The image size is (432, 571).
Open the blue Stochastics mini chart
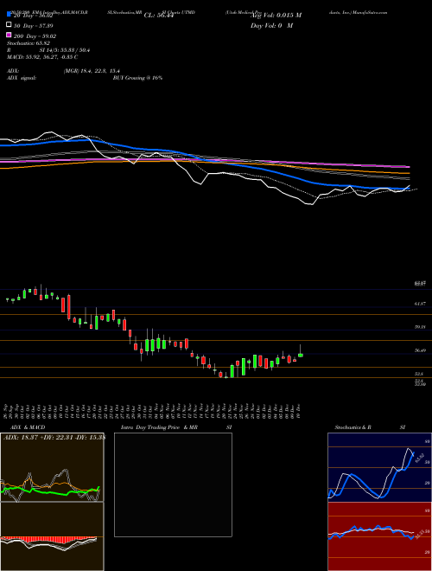(x=379, y=467)
